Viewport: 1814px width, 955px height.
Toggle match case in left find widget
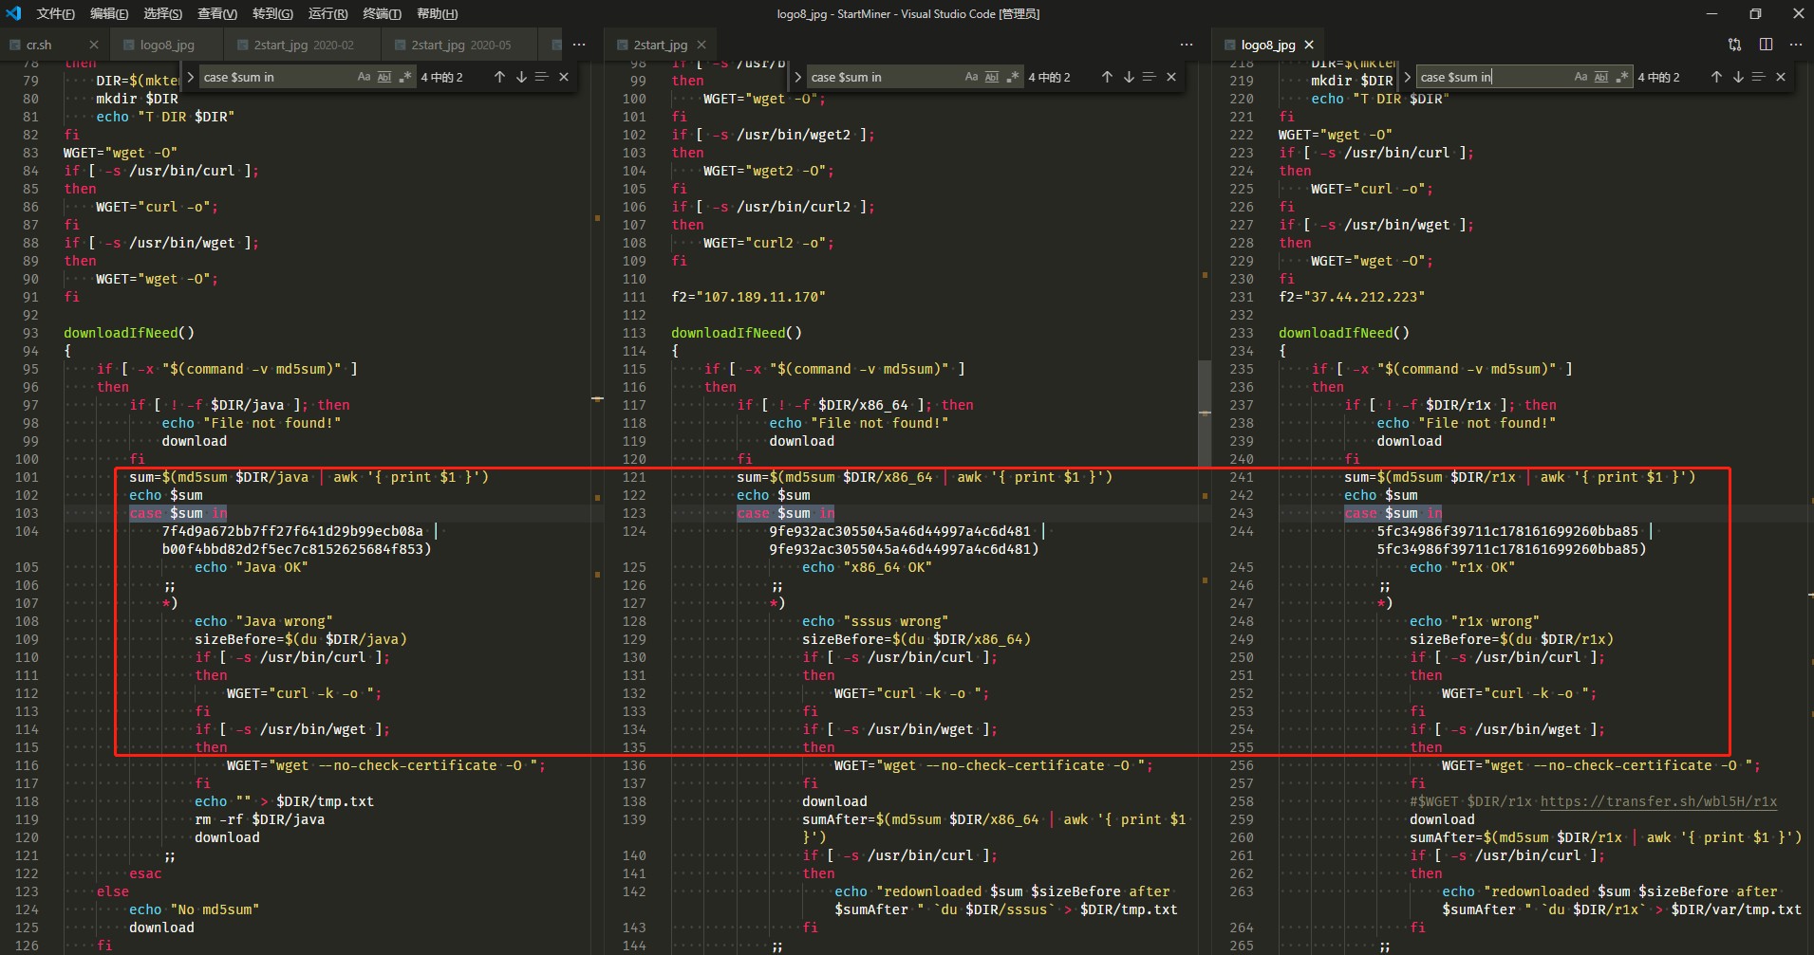(x=364, y=77)
